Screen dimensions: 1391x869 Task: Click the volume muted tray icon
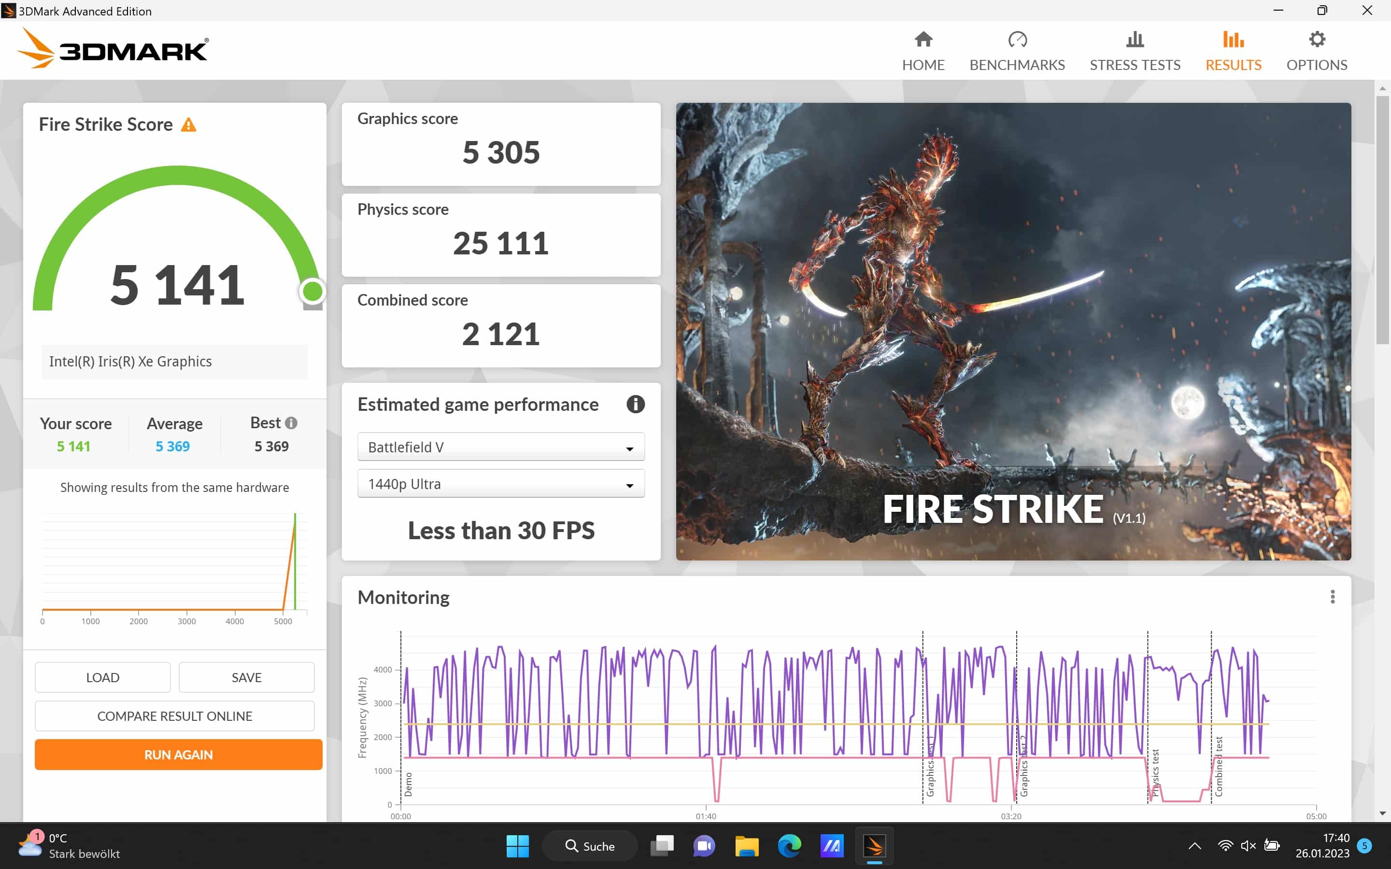[x=1248, y=846]
